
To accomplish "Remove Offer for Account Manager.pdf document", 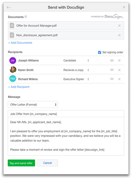I will tap(119, 26).
